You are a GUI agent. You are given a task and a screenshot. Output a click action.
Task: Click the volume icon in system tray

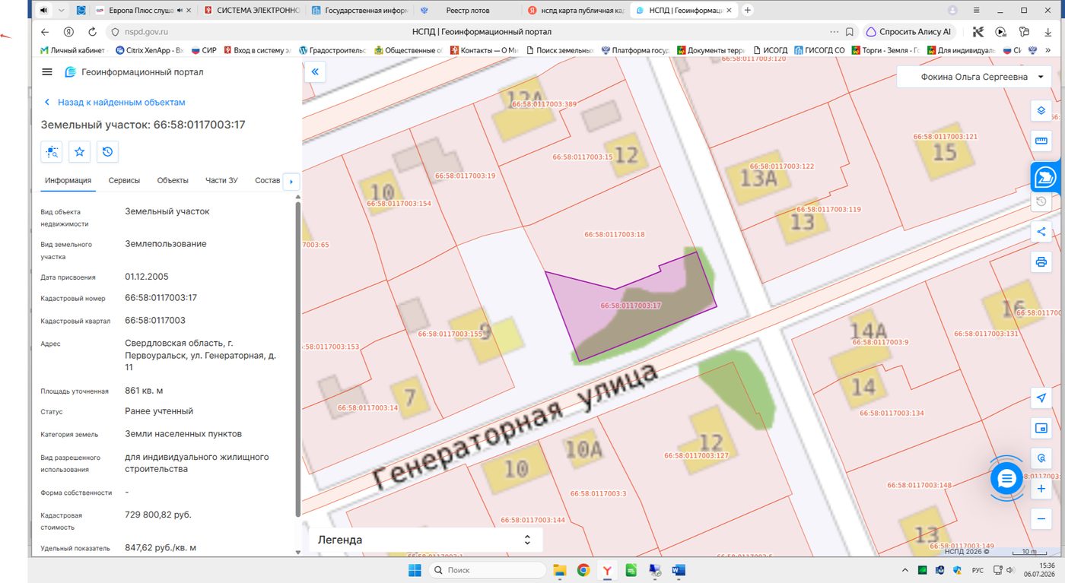1009,570
